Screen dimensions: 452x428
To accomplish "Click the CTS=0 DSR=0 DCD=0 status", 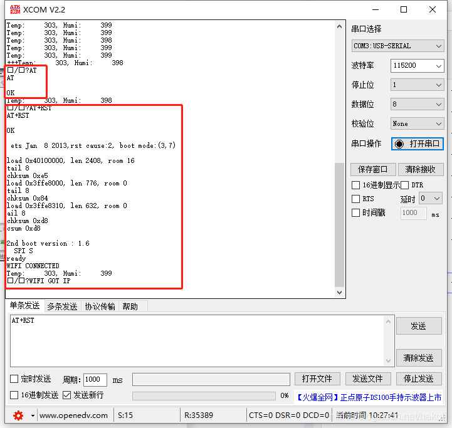I will (x=289, y=415).
